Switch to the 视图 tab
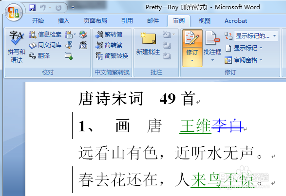This screenshot has height=196, width=286. [x=205, y=20]
